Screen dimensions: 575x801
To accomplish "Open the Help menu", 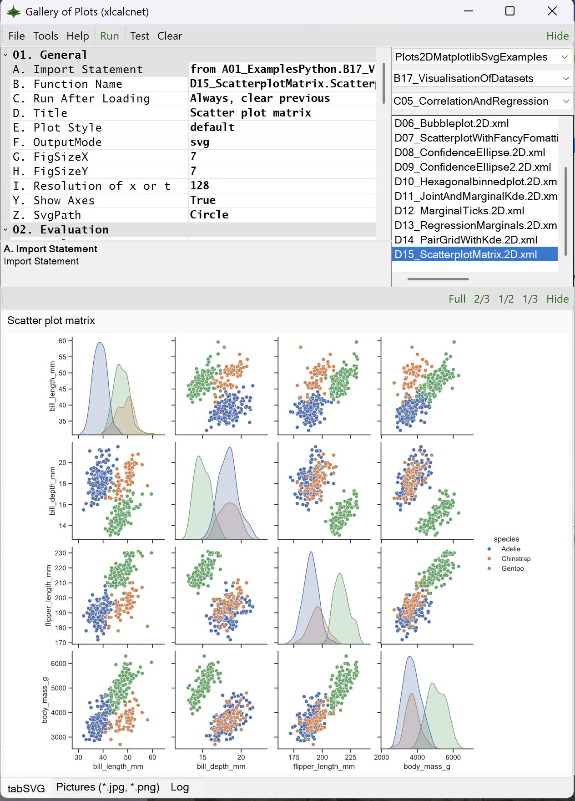I will [78, 36].
